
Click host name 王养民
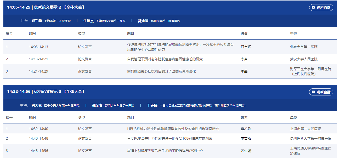pos(152,105)
